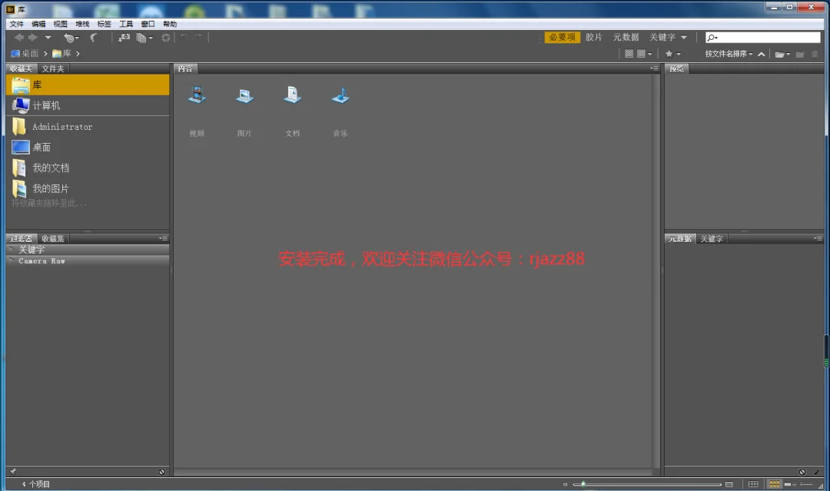Viewport: 830px width, 491px height.
Task: Select 桌面 in the favorites list
Action: pos(88,147)
